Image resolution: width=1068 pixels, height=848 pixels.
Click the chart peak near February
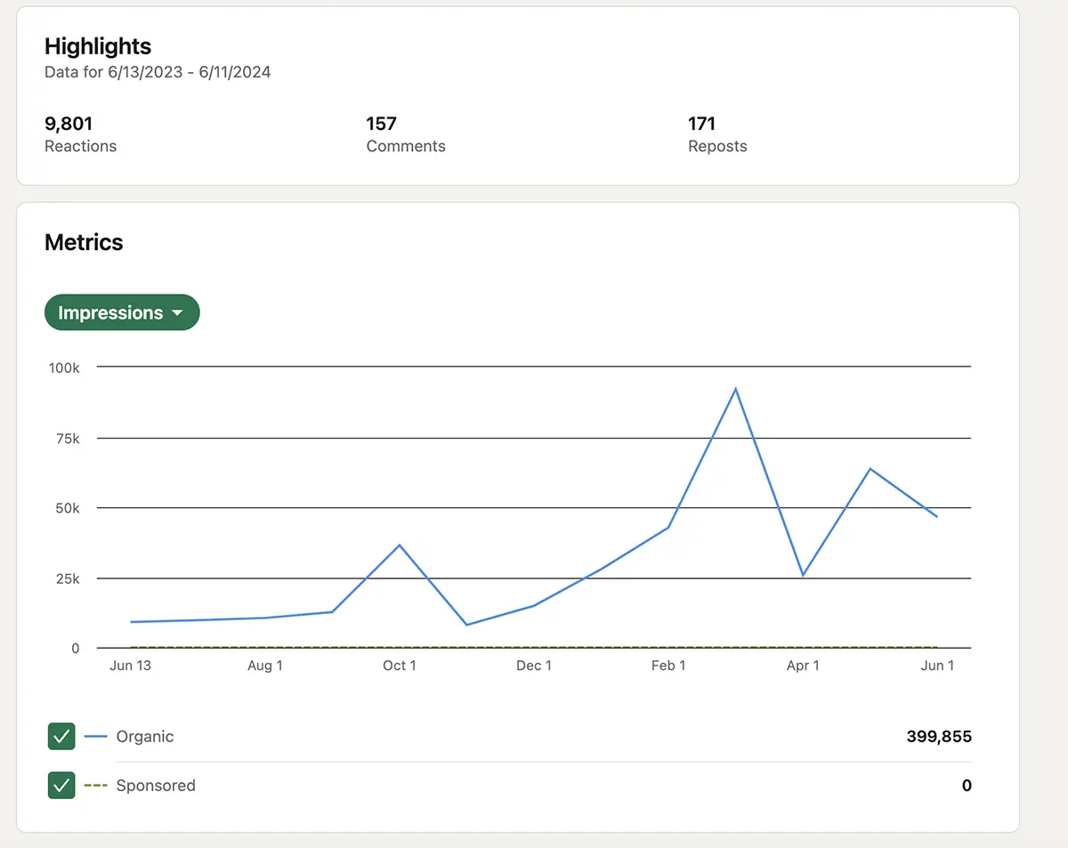coord(735,388)
